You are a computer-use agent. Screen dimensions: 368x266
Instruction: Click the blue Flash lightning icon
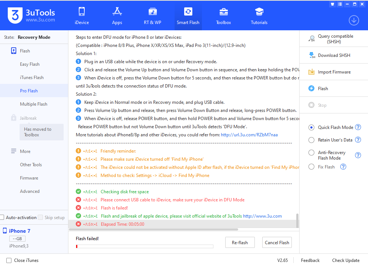point(311,88)
